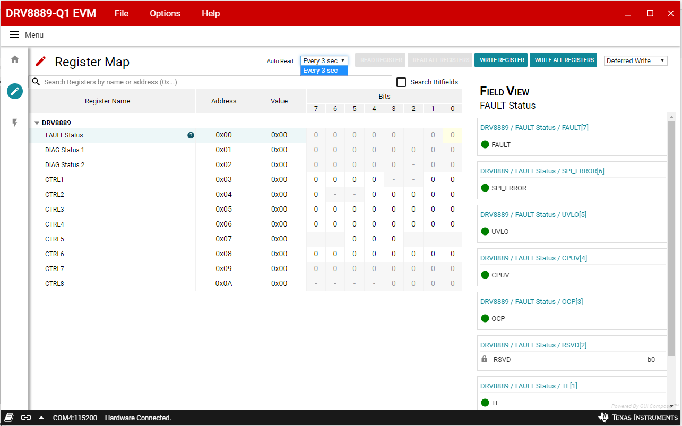Select the CTRL4 register row
Screen dimensions: 682x426
pyautogui.click(x=245, y=224)
